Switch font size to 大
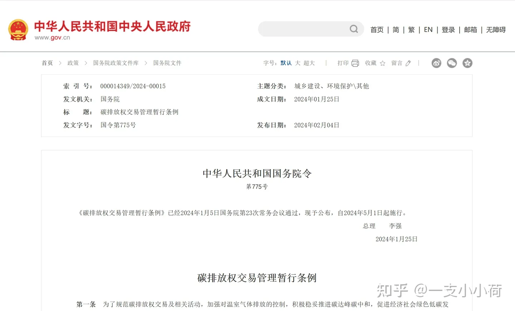This screenshot has height=311, width=515. point(298,63)
